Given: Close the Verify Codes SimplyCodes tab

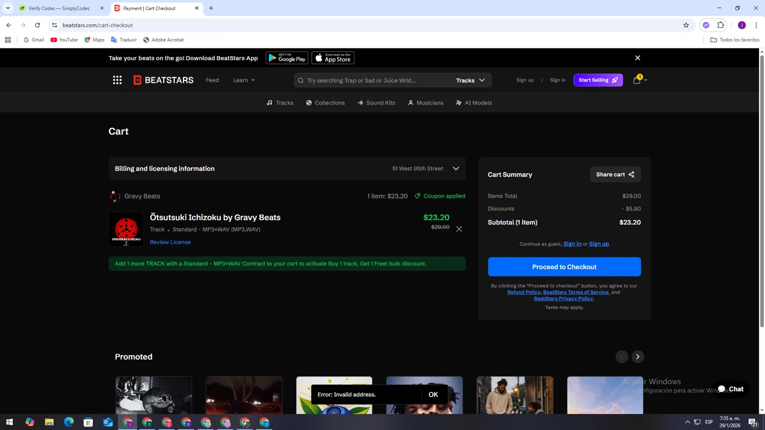Looking at the screenshot, I should (102, 8).
